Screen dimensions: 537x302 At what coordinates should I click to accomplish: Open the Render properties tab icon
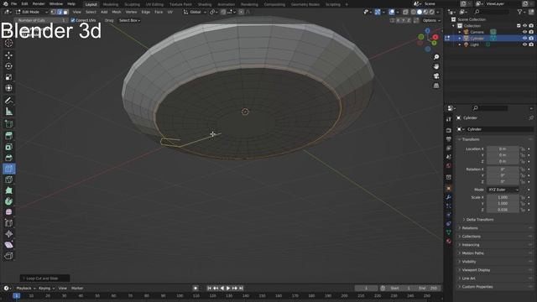pos(449,131)
